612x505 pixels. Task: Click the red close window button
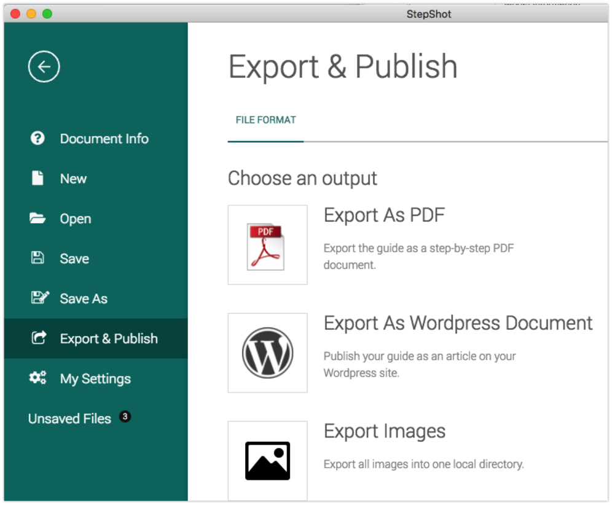(x=15, y=14)
